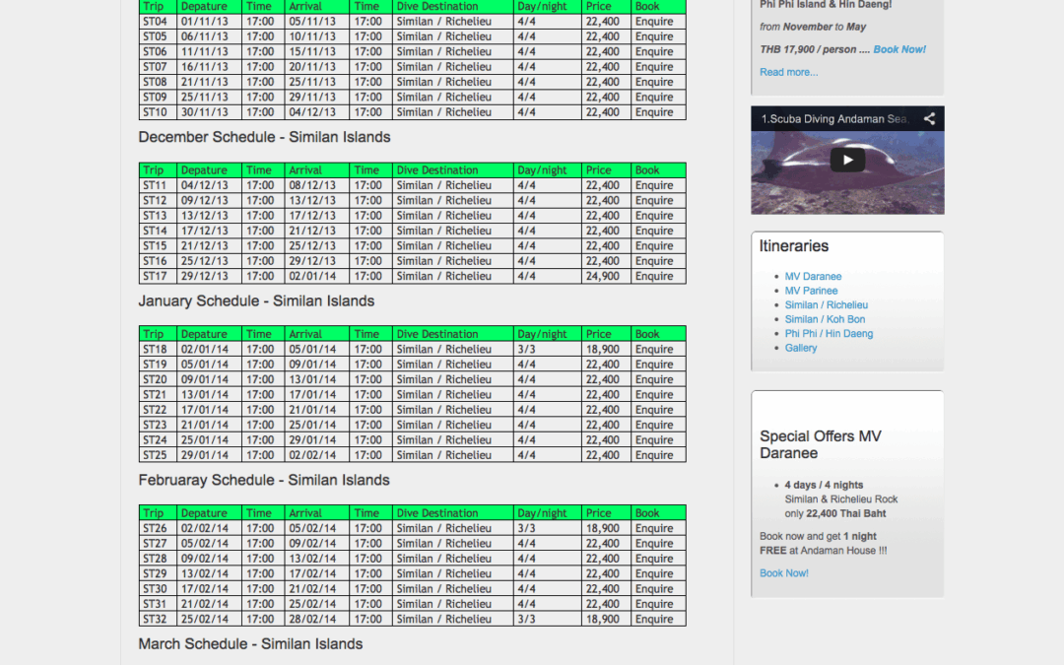
Task: Open the video title 1.Scuba Diving Andaman Sea
Action: 834,119
